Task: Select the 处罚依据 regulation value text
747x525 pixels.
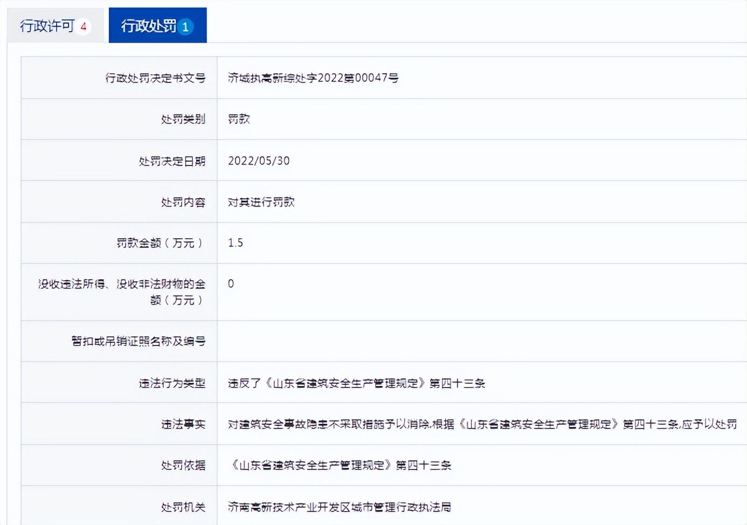Action: tap(340, 465)
